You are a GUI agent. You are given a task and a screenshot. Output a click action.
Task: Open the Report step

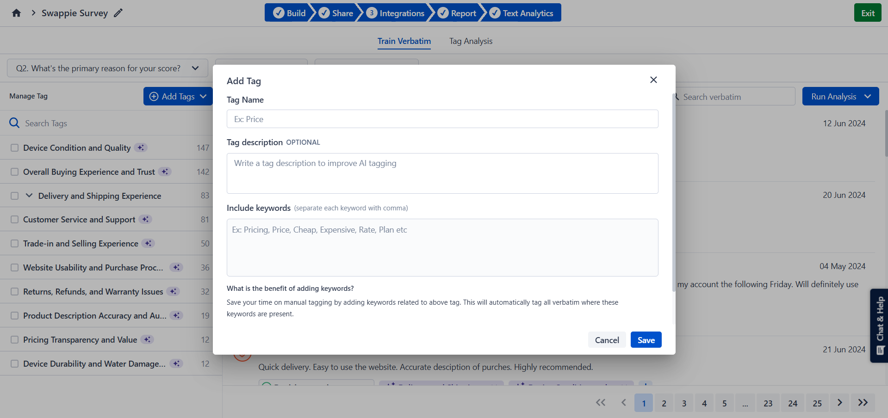click(457, 13)
